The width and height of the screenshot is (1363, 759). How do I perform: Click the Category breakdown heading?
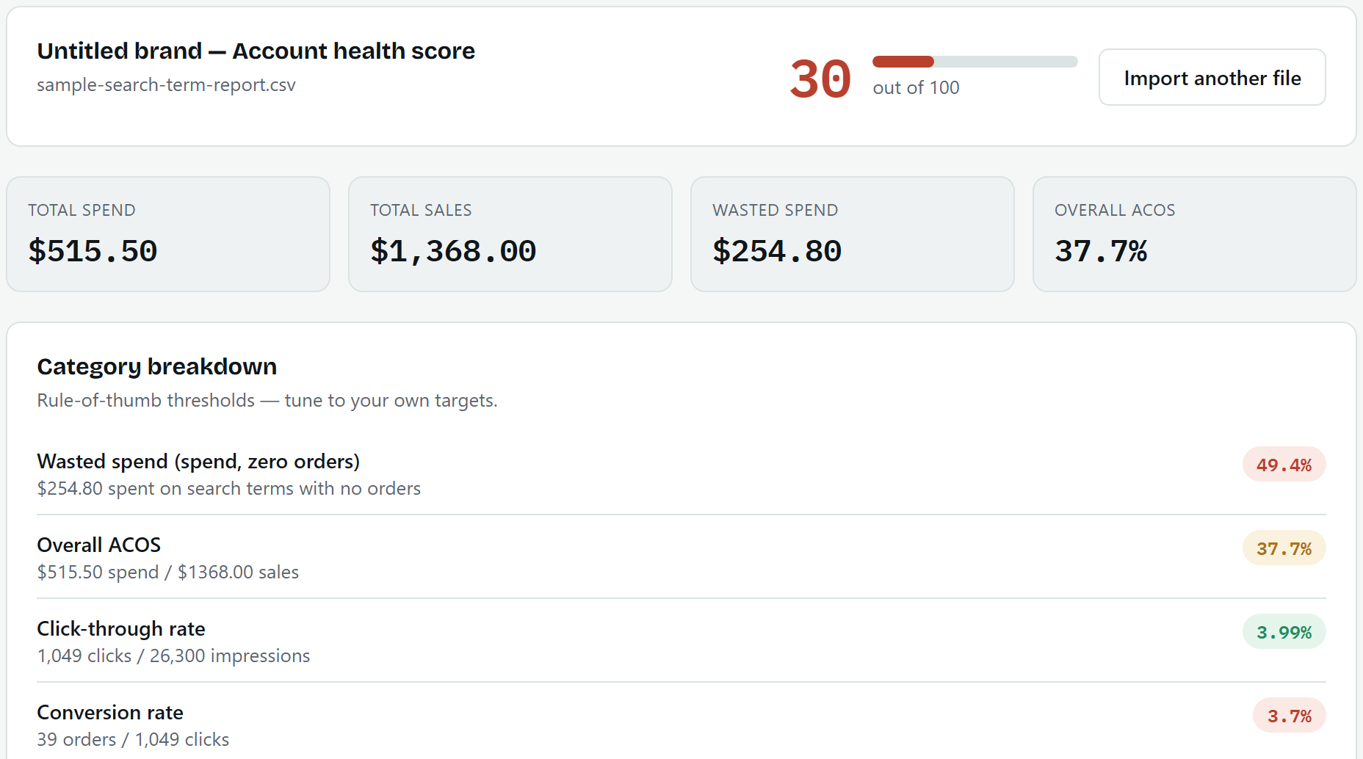[157, 366]
